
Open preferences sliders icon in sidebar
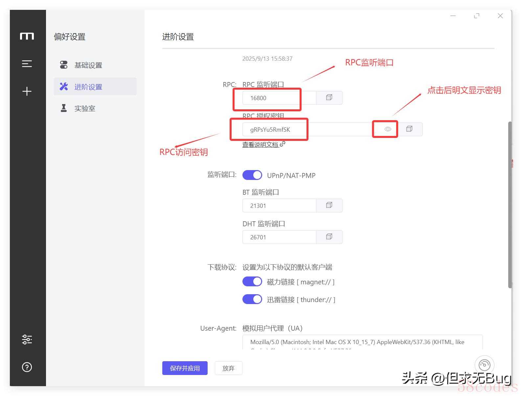(27, 339)
